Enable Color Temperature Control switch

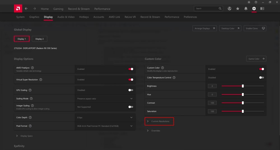[x=262, y=77]
